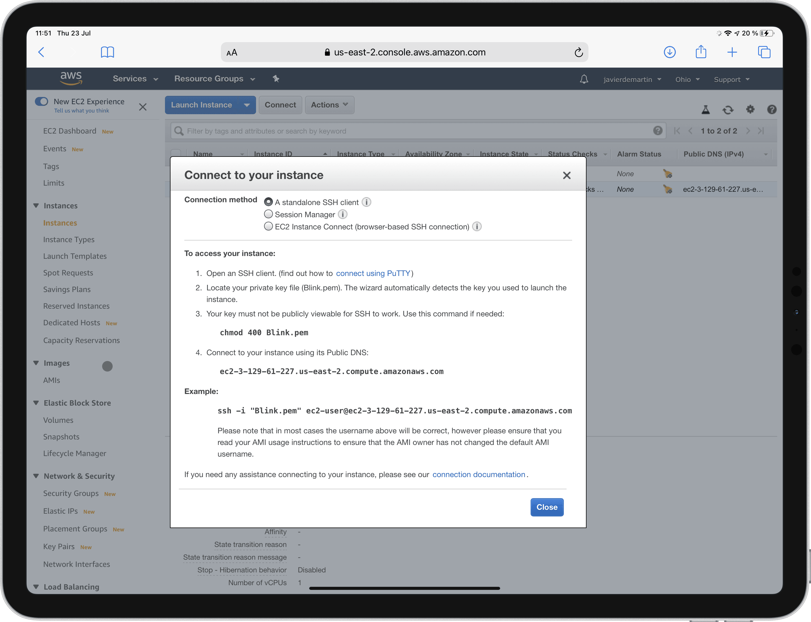Open the experiments flask icon

coord(706,110)
